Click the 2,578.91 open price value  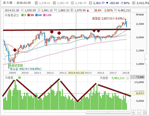45,3
